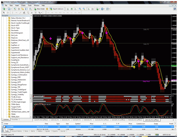Toggle the Terminal window icon
The width and height of the screenshot is (178, 137).
point(26,9)
